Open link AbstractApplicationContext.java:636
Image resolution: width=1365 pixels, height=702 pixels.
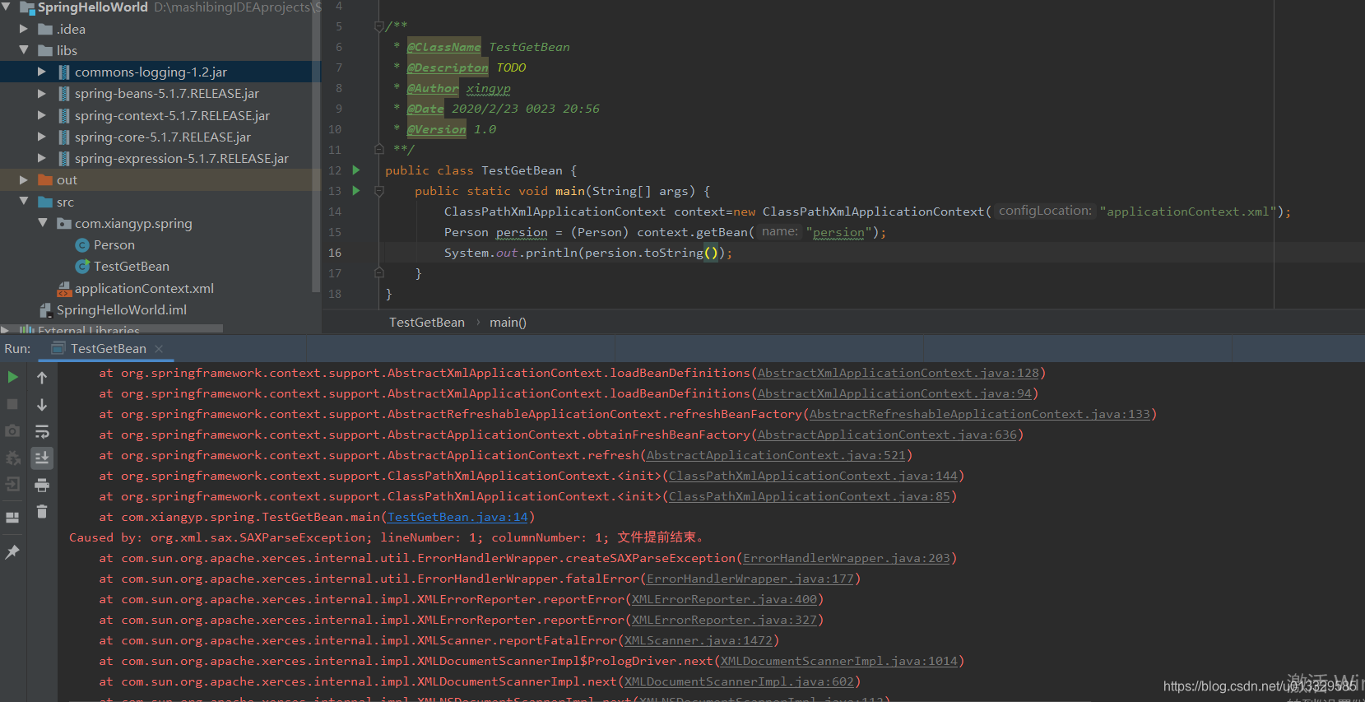pyautogui.click(x=887, y=435)
